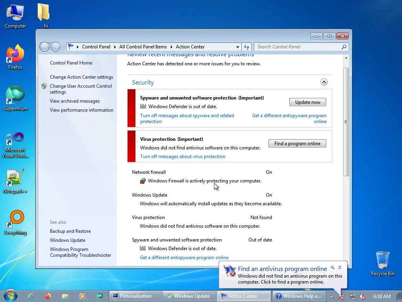Switch to Windows Update taskbar window

click(190, 296)
